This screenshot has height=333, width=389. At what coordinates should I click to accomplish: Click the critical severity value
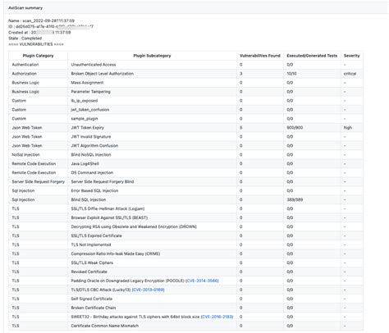point(350,74)
